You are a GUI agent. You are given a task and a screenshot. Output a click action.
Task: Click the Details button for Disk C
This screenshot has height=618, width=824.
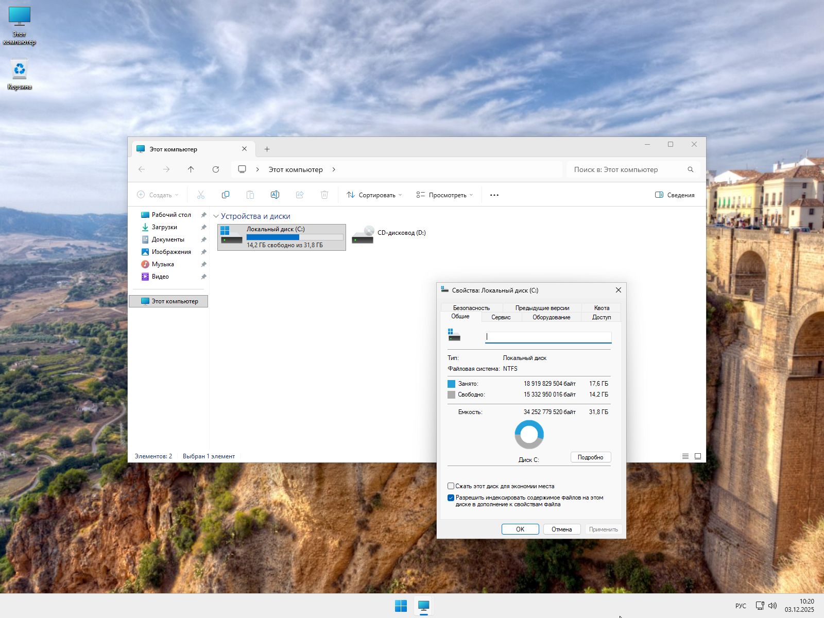(590, 457)
